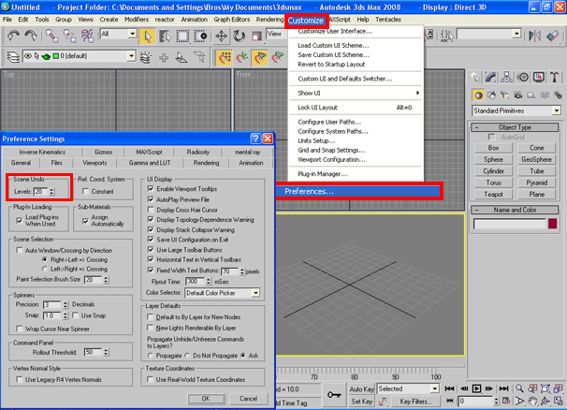The height and width of the screenshot is (410, 567).
Task: Click the Align tool icon
Action: pyautogui.click(x=552, y=36)
